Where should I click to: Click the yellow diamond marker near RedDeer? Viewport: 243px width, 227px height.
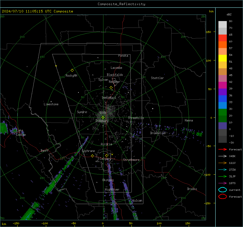click(111, 88)
